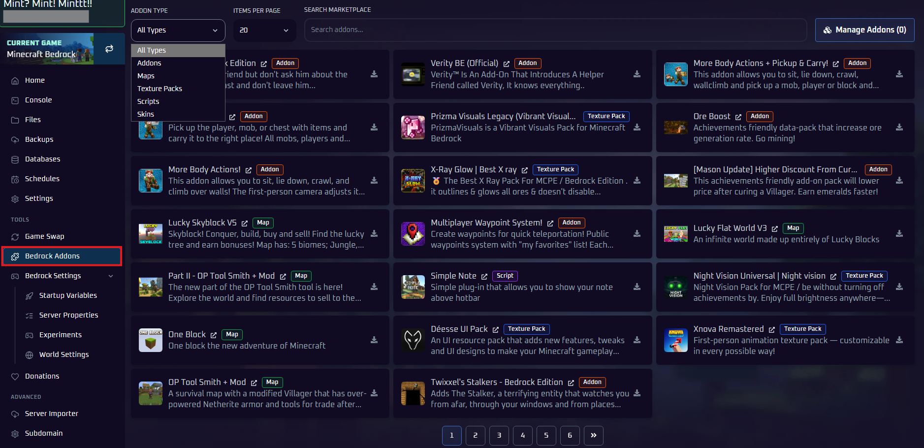Download the Lucky Skyblock V5 map
924x448 pixels.
coord(374,233)
